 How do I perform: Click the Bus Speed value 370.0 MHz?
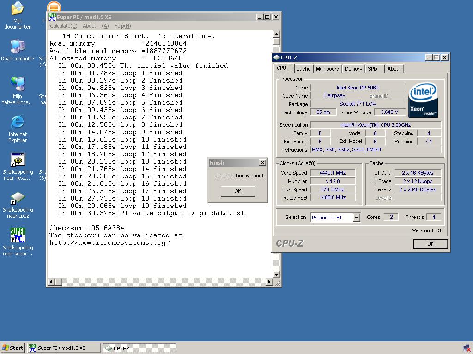(333, 189)
